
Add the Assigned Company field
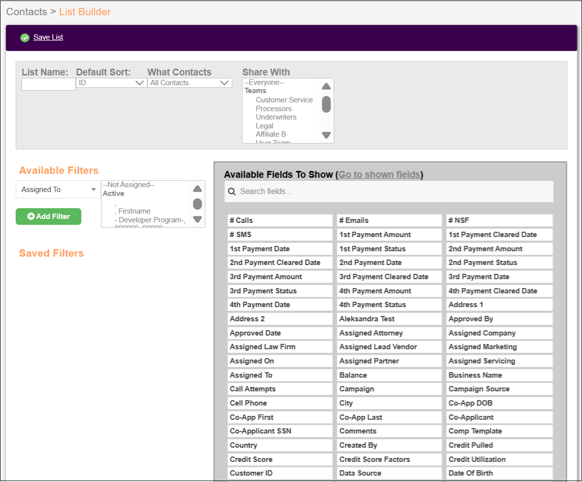pos(499,333)
